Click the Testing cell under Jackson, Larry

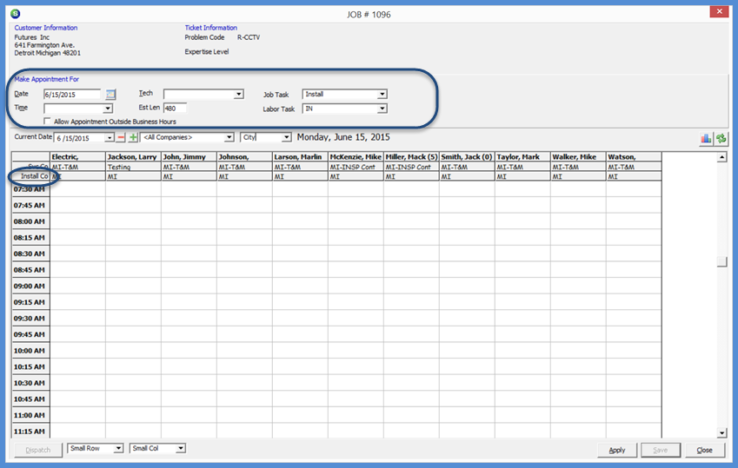click(x=133, y=167)
